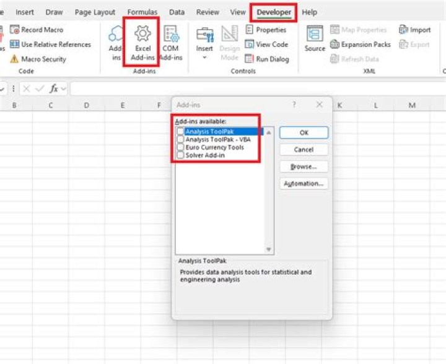This screenshot has height=364, width=446.
Task: Close the Add-ins dialog
Action: coord(320,105)
